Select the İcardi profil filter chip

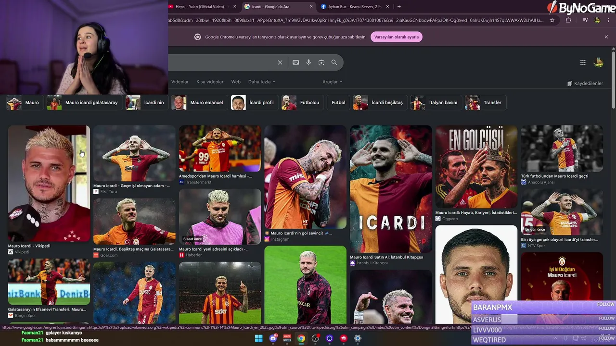click(255, 102)
